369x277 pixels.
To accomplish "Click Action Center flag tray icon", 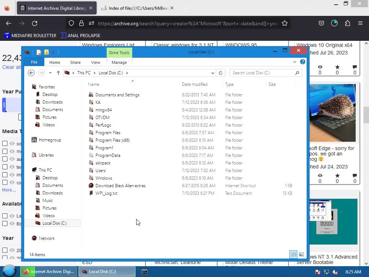I will point(318,272).
